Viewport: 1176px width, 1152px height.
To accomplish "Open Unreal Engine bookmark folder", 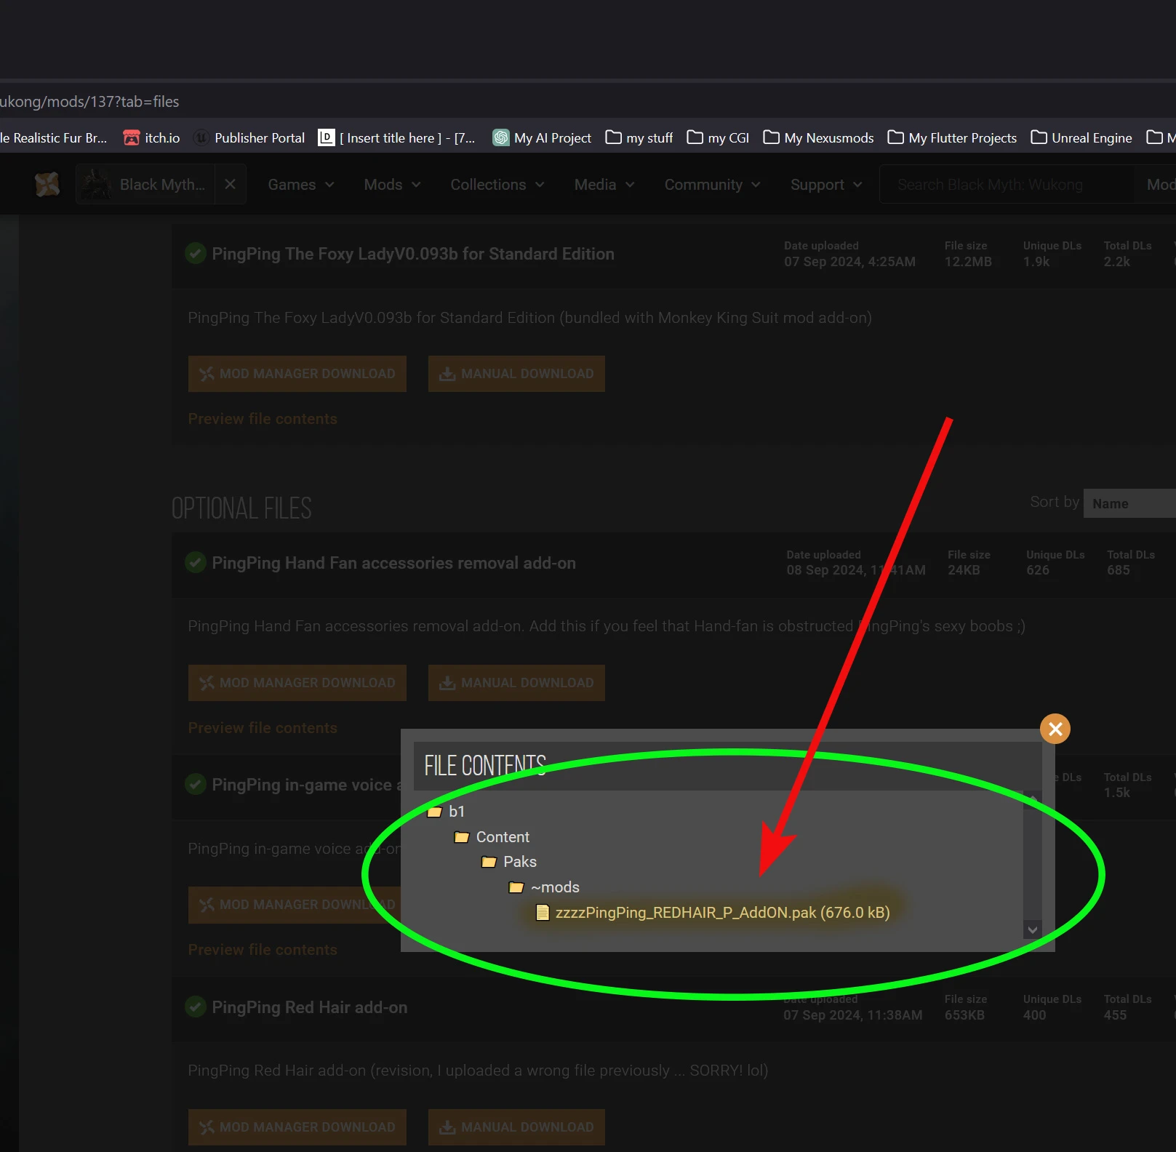I will click(x=1081, y=137).
